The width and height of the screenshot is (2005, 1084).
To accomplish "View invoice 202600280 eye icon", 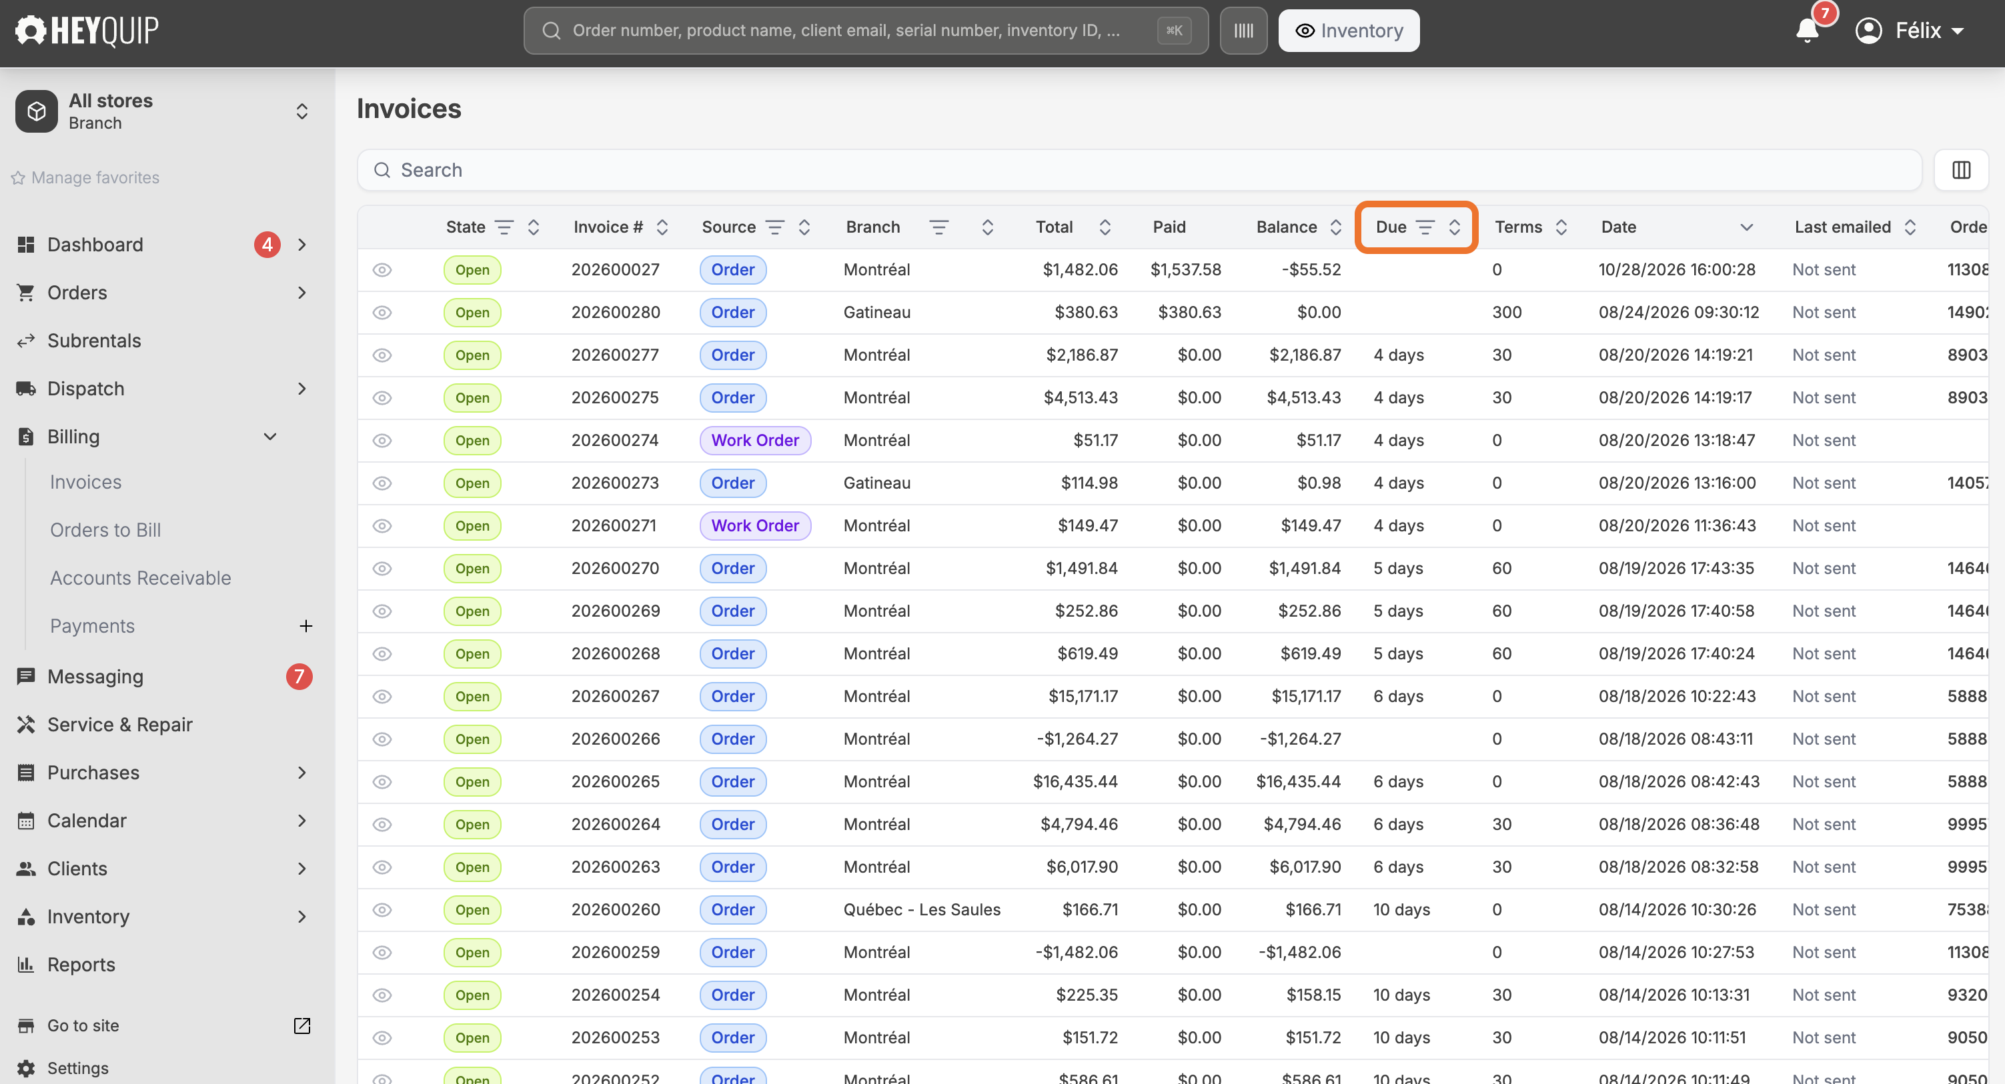I will click(382, 313).
